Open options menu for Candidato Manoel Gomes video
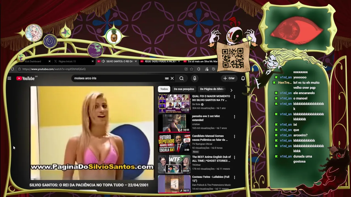Image resolution: width=351 pixels, height=197 pixels. 234,137
